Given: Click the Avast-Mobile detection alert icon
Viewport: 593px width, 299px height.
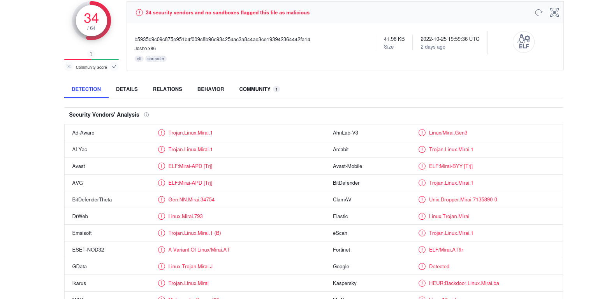Looking at the screenshot, I should tap(422, 166).
